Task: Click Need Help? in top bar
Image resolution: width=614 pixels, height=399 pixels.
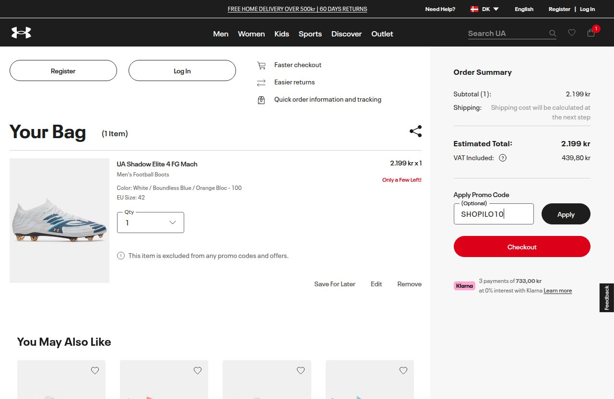Action: (x=440, y=9)
